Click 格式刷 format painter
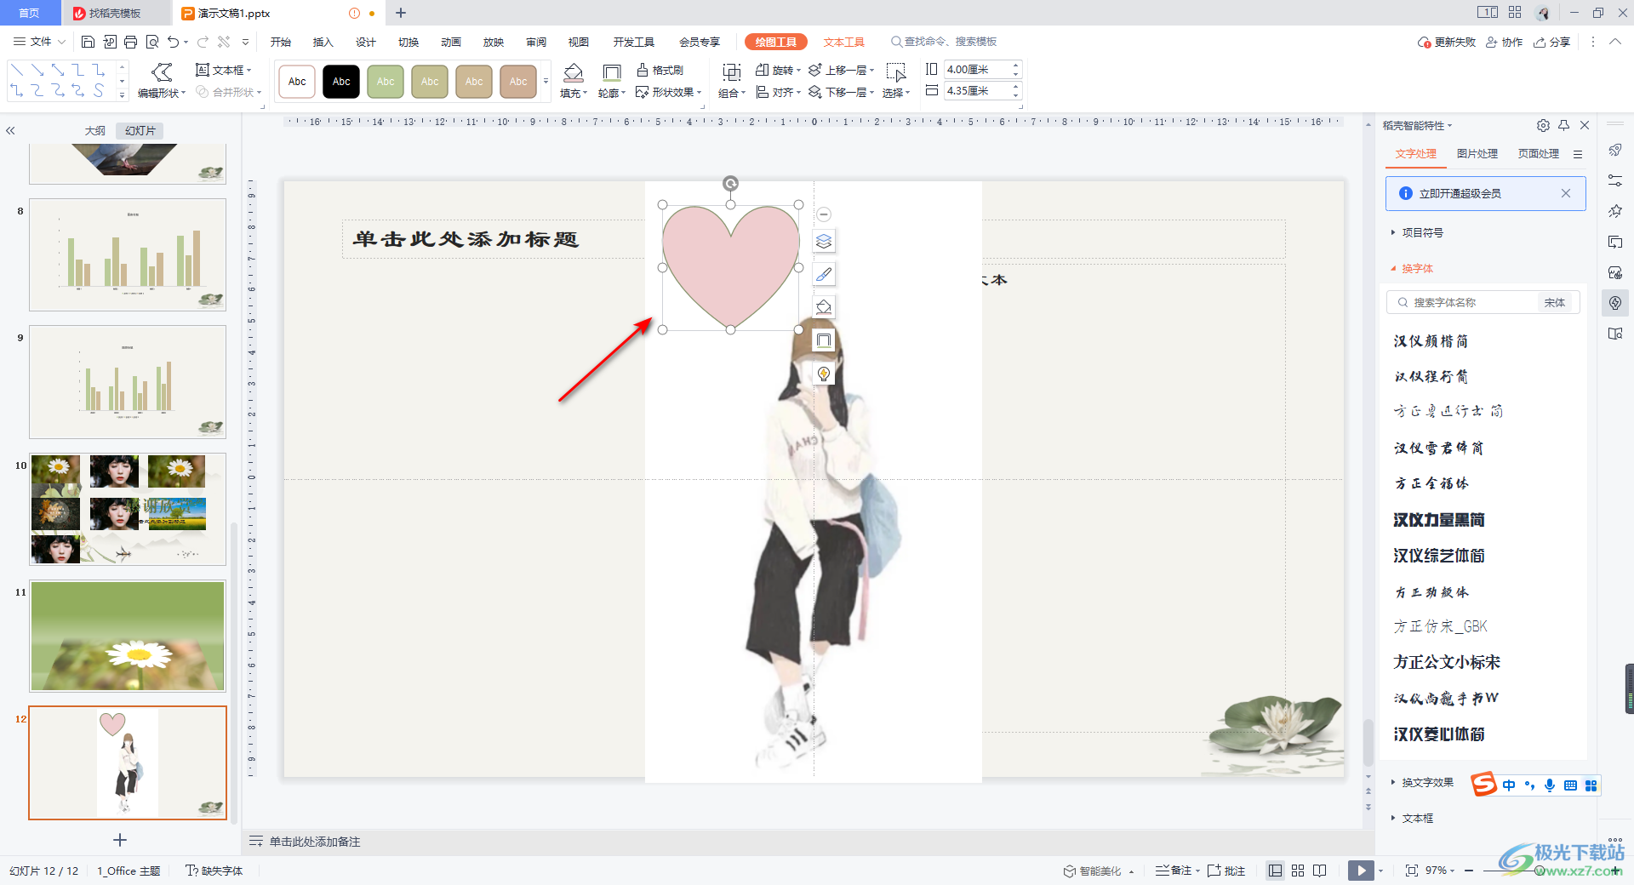The image size is (1634, 885). (660, 70)
